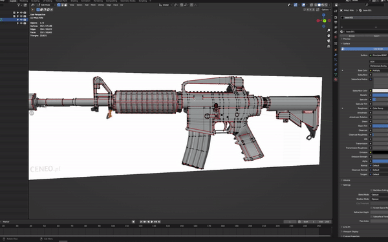Click the Emission black color swatch

[x=380, y=152]
